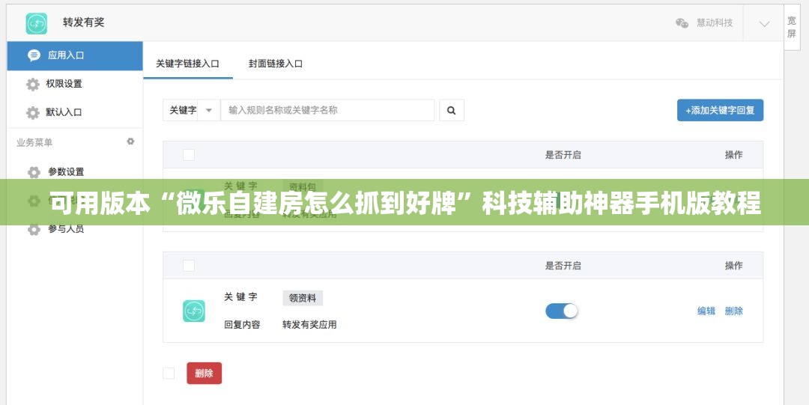The height and width of the screenshot is (405, 809).
Task: Tick the header checkbox of the first rule table
Action: click(x=189, y=155)
